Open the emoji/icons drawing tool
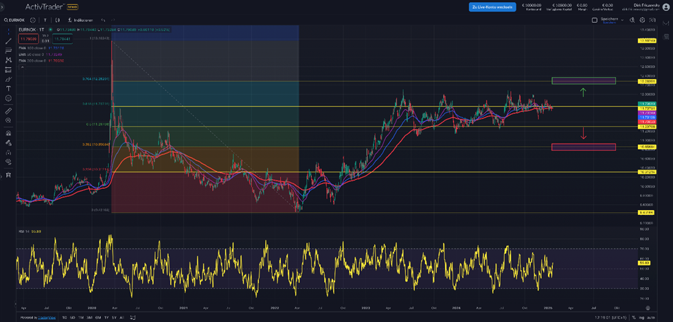 pyautogui.click(x=8, y=98)
